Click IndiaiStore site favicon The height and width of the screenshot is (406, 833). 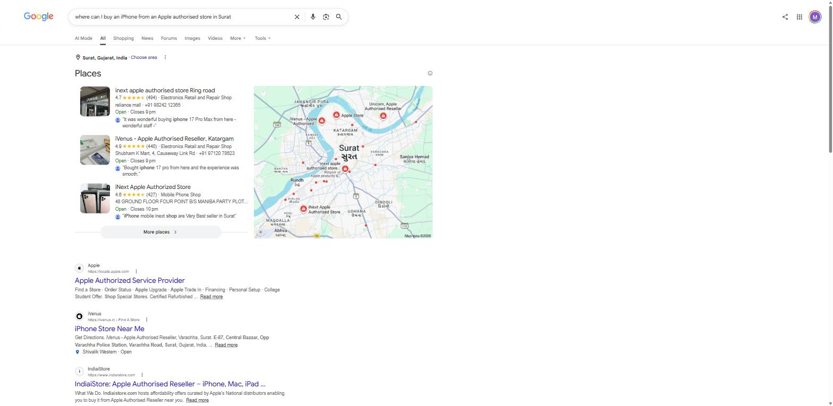79,372
